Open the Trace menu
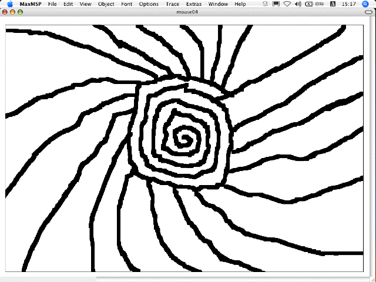376x282 pixels. (172, 4)
